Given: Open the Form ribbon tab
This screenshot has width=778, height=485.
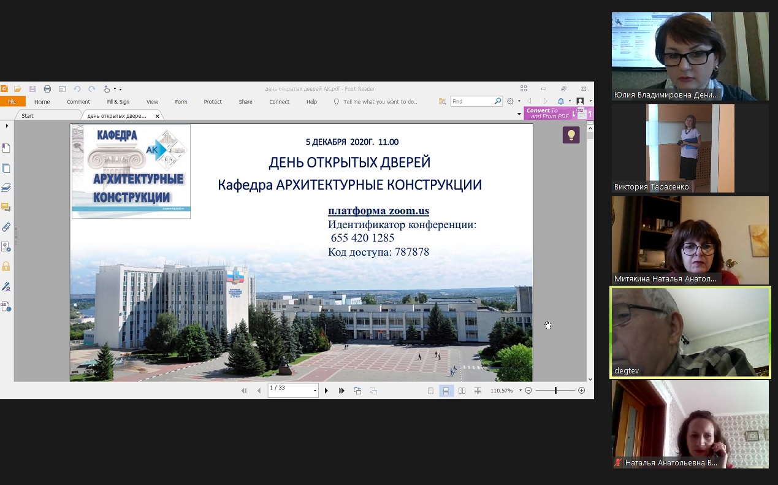Looking at the screenshot, I should [x=181, y=102].
